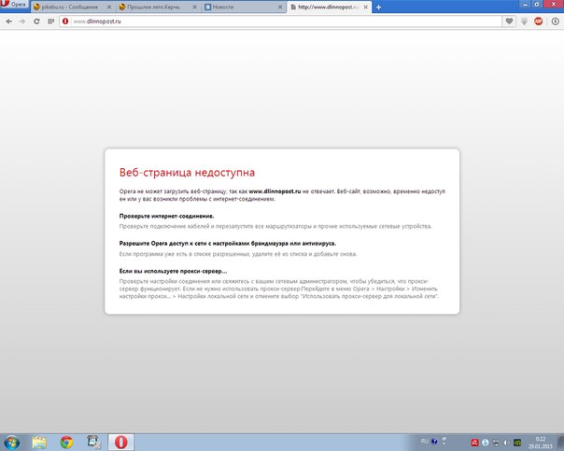Maximize or restore the Opera window
This screenshot has height=451, width=564.
pos(536,4)
